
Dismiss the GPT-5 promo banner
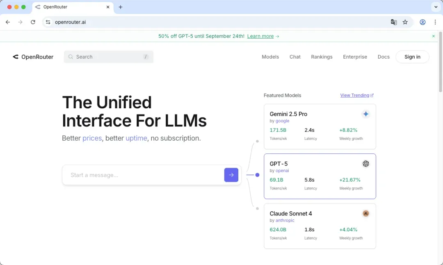tap(434, 36)
